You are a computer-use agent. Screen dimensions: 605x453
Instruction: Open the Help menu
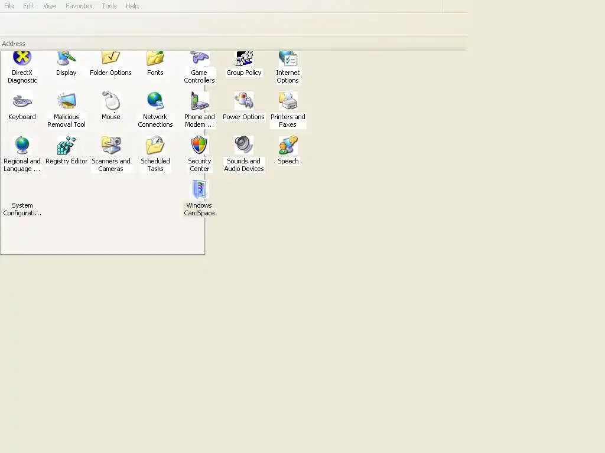click(x=132, y=6)
